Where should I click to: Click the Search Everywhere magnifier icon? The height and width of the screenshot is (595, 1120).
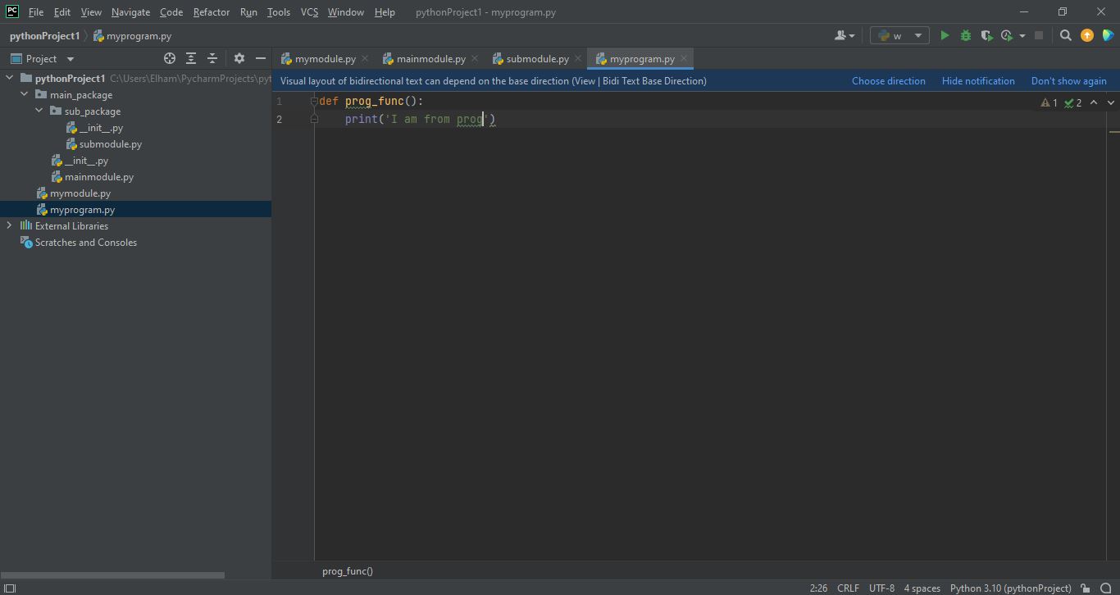(x=1065, y=35)
